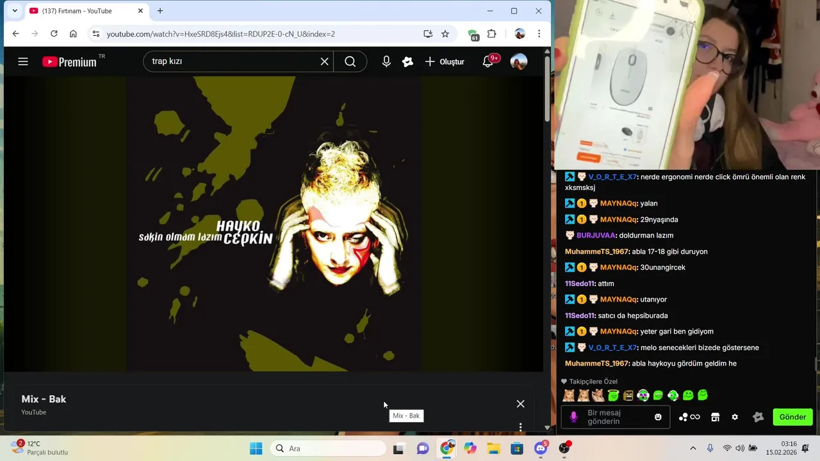Click the webcam video feed
Screen dimensions: 820x461
click(687, 85)
